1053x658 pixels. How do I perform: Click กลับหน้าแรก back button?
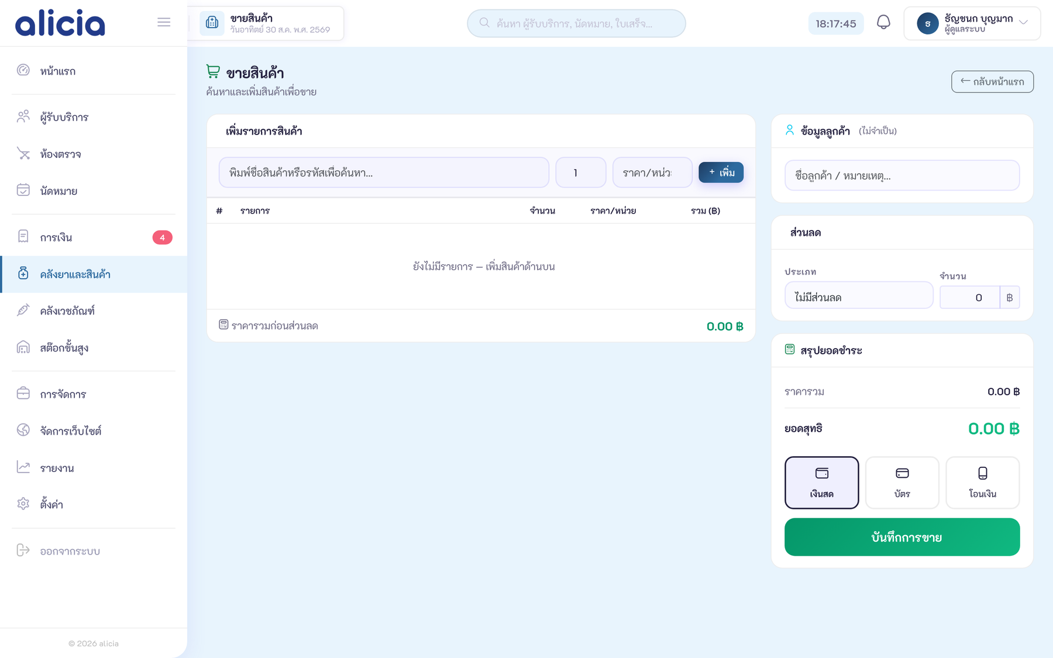point(992,81)
